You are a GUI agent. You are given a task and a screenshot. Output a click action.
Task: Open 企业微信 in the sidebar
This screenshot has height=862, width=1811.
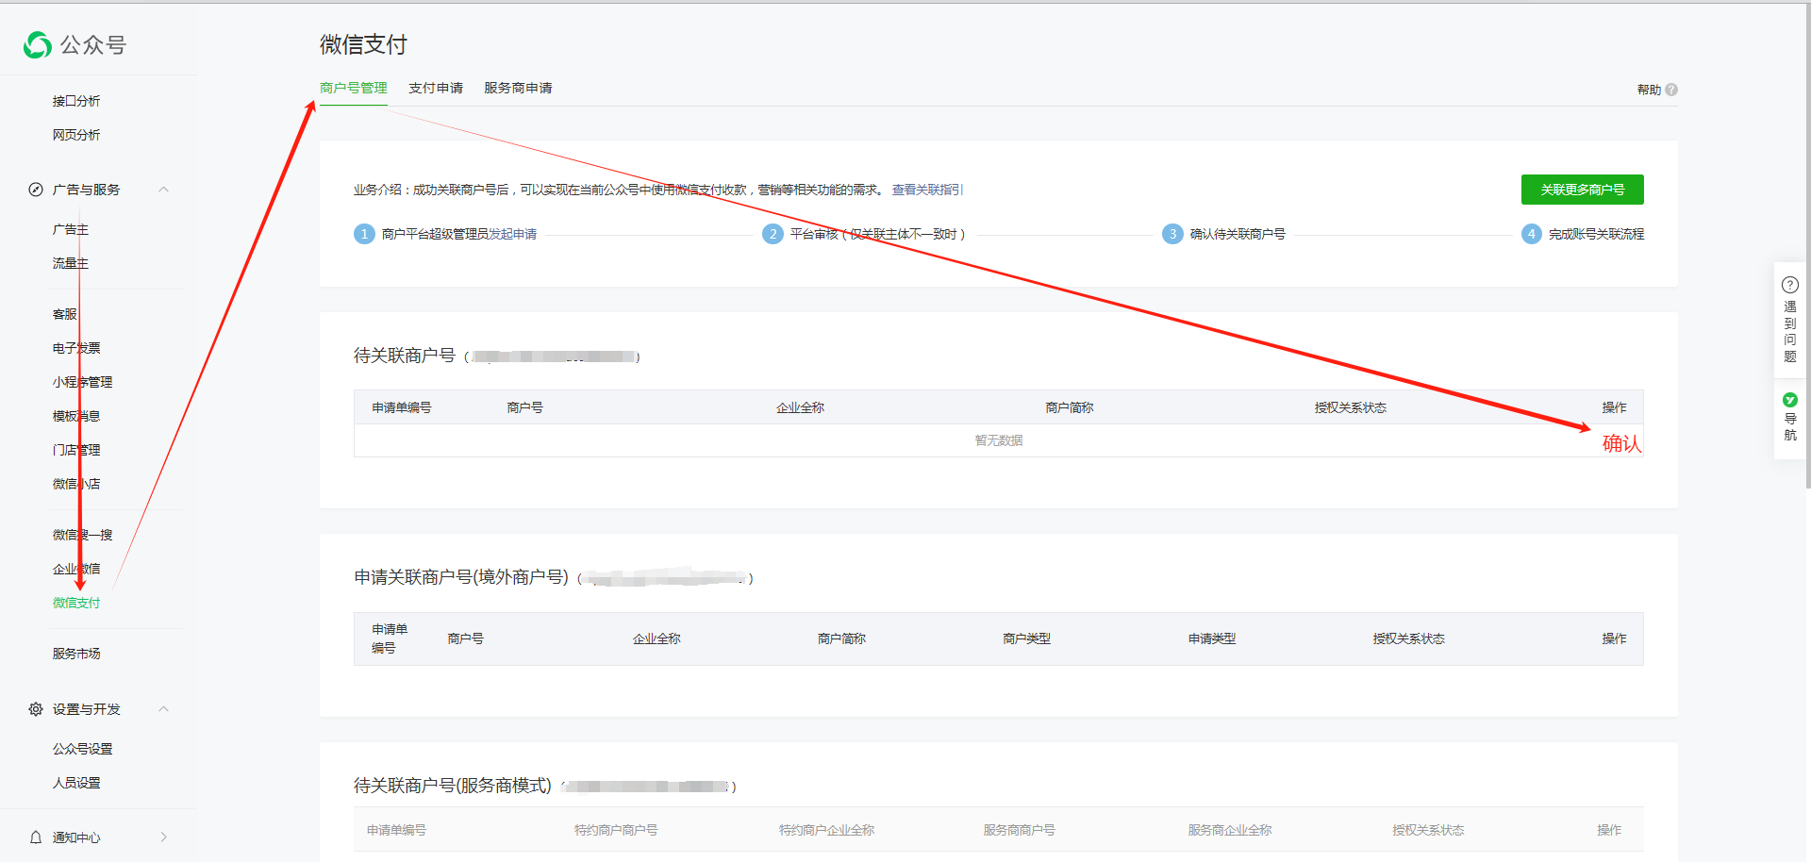(76, 569)
